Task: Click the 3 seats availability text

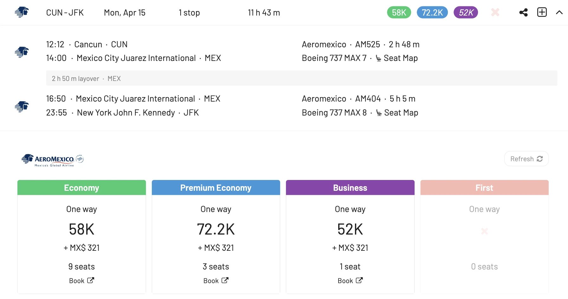Action: pos(216,267)
